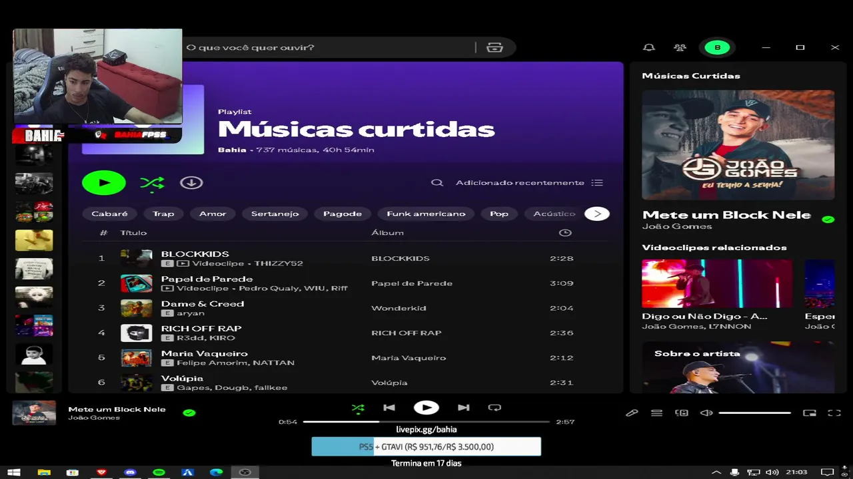Filter by the Pop chip
Image resolution: width=853 pixels, height=479 pixels.
pyautogui.click(x=499, y=214)
